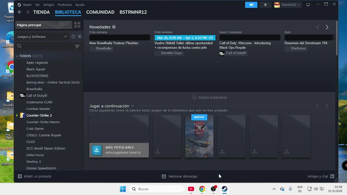Click the Más populares download tile

coord(119,150)
